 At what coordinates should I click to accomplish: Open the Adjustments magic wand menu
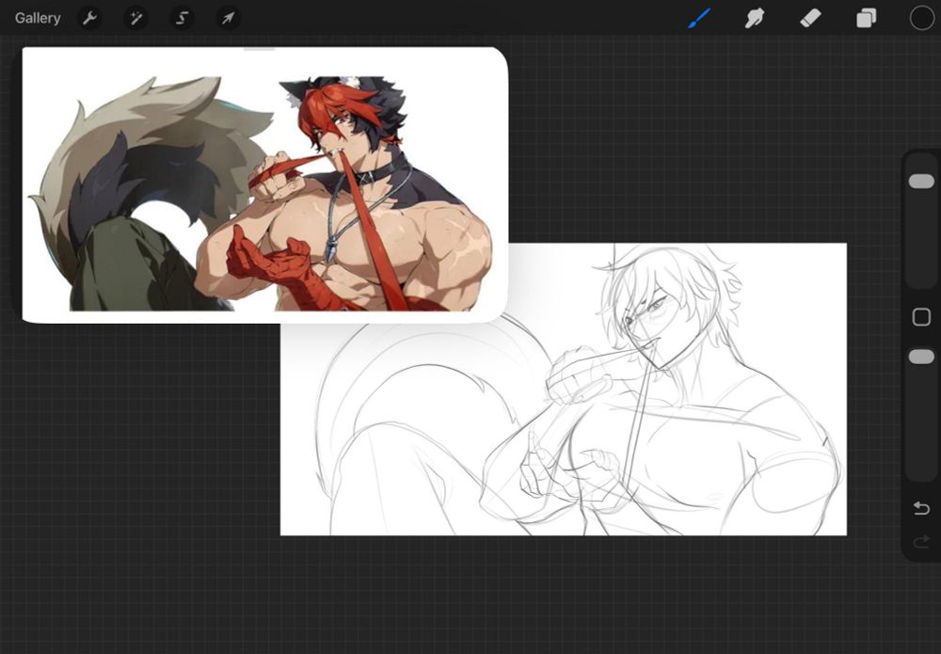[136, 18]
